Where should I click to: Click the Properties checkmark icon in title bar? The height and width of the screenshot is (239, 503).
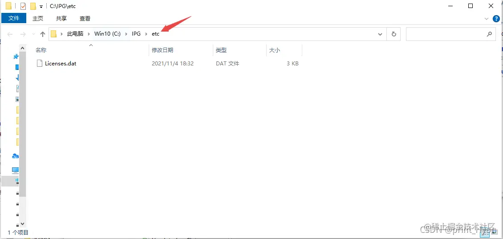[x=23, y=6]
